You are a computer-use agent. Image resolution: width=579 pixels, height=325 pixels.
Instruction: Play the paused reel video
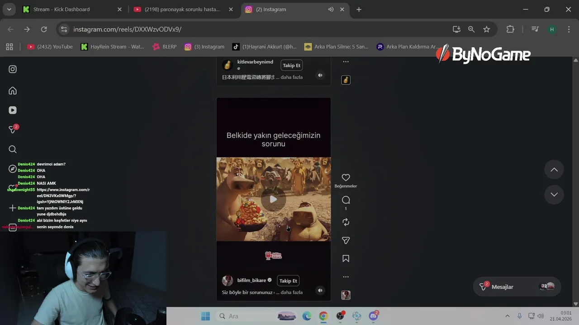tap(273, 199)
